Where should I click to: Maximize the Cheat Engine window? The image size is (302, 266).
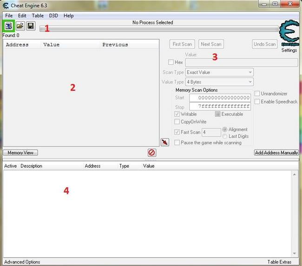tap(275, 4)
